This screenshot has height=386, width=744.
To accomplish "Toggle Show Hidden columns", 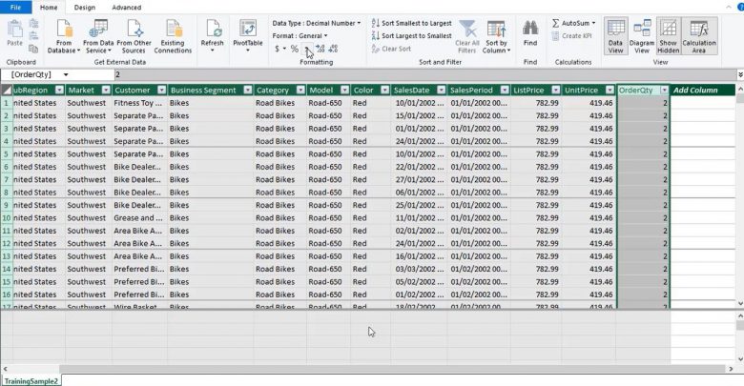I will pos(668,36).
